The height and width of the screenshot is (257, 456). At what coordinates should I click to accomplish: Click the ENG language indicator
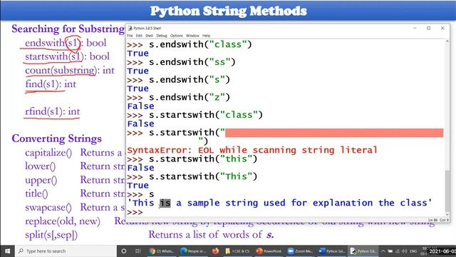(413, 251)
